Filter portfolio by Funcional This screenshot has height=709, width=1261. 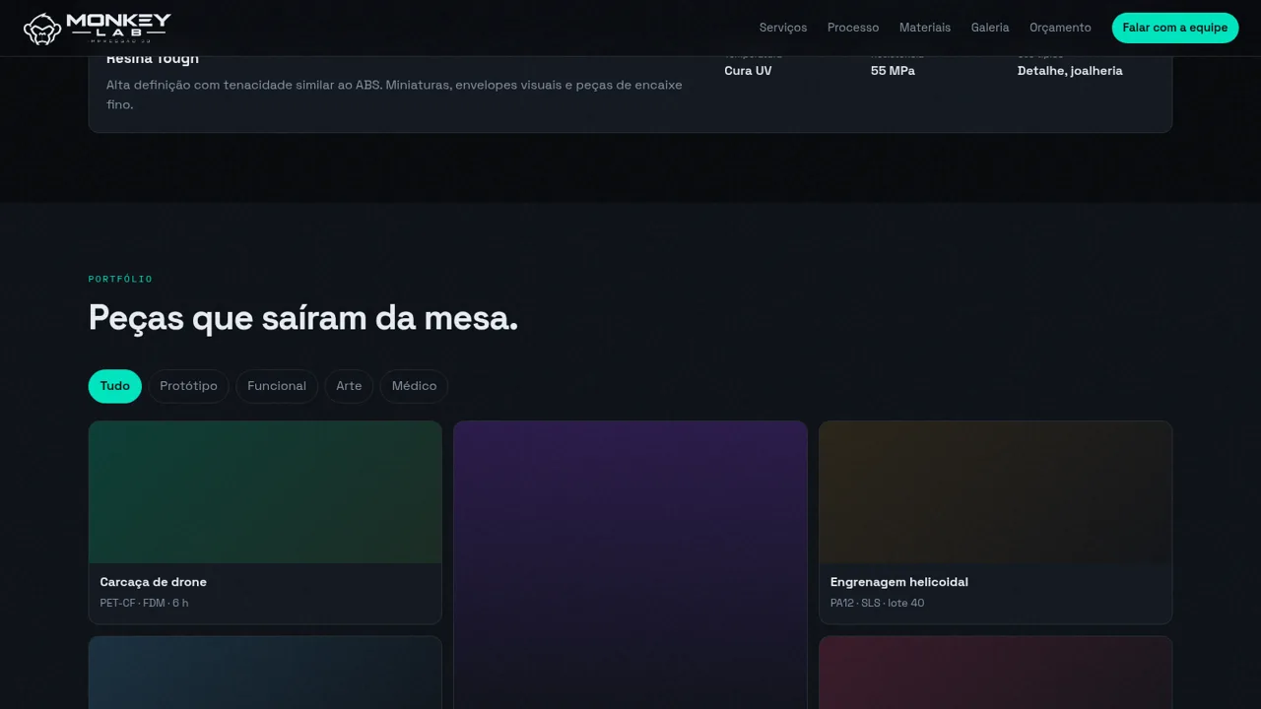(x=277, y=386)
